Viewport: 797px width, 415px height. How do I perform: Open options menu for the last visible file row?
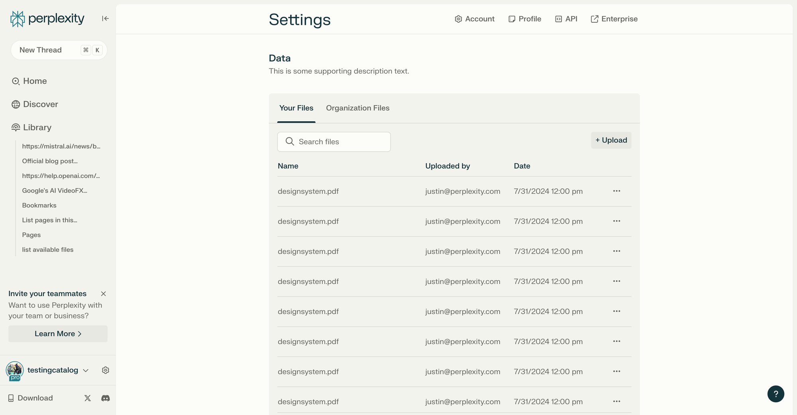616,401
